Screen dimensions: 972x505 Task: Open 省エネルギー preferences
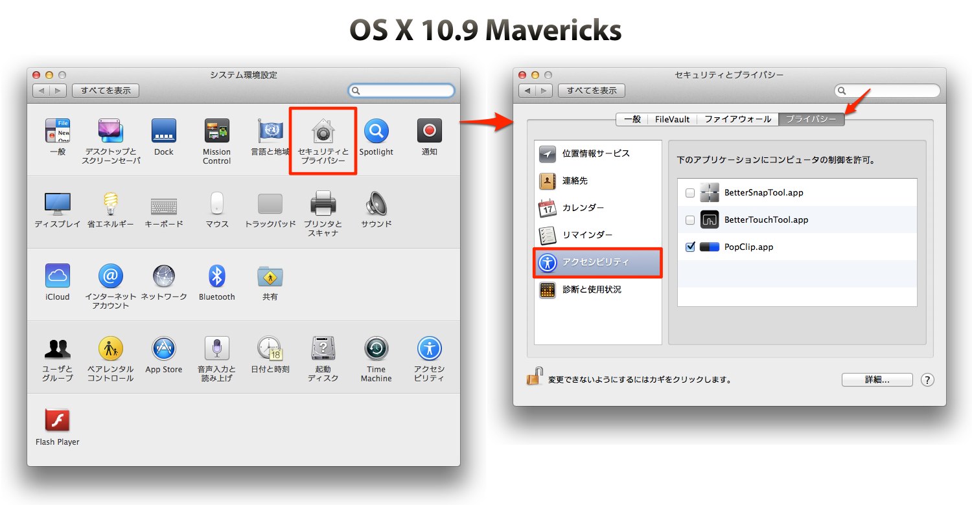[111, 204]
